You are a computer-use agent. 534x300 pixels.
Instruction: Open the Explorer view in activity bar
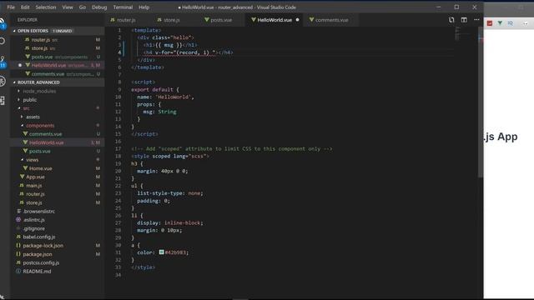click(3, 22)
